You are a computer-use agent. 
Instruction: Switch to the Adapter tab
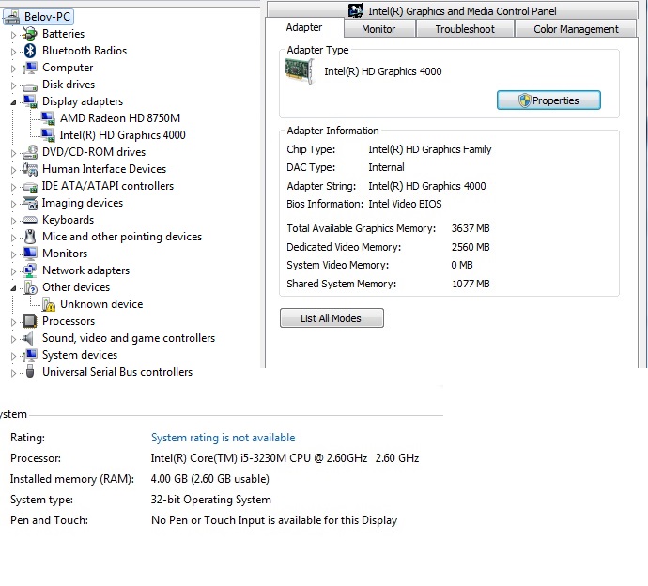tap(304, 27)
